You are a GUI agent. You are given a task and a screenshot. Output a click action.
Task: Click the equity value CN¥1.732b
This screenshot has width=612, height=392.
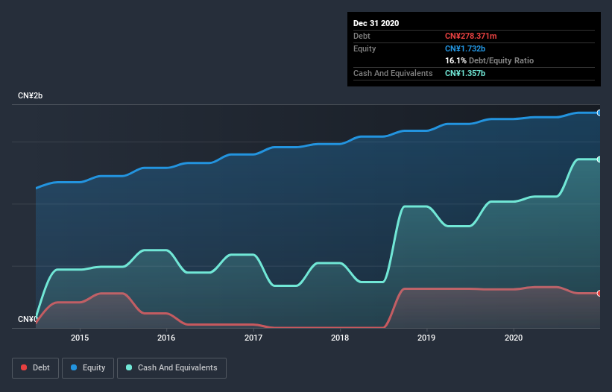pyautogui.click(x=465, y=48)
